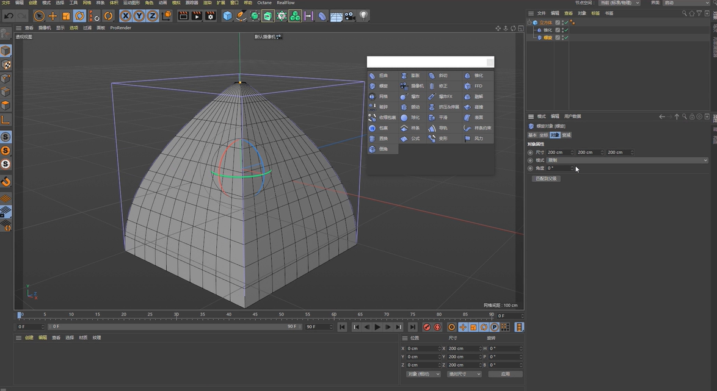Image resolution: width=717 pixels, height=391 pixels.
Task: Toggle the Y axis lock
Action: (x=139, y=16)
